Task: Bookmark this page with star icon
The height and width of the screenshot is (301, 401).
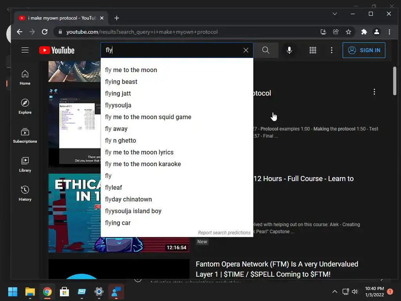Action: (348, 32)
